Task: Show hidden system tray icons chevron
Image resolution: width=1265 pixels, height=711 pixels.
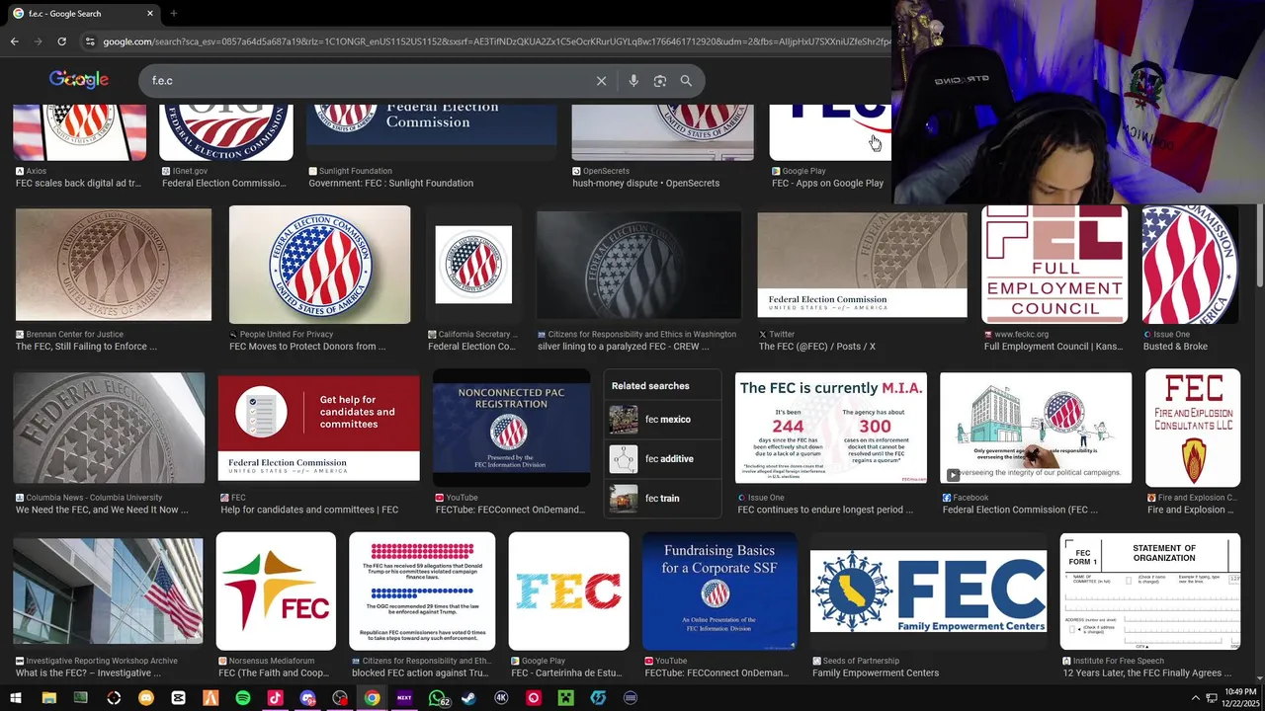Action: coord(1196,698)
